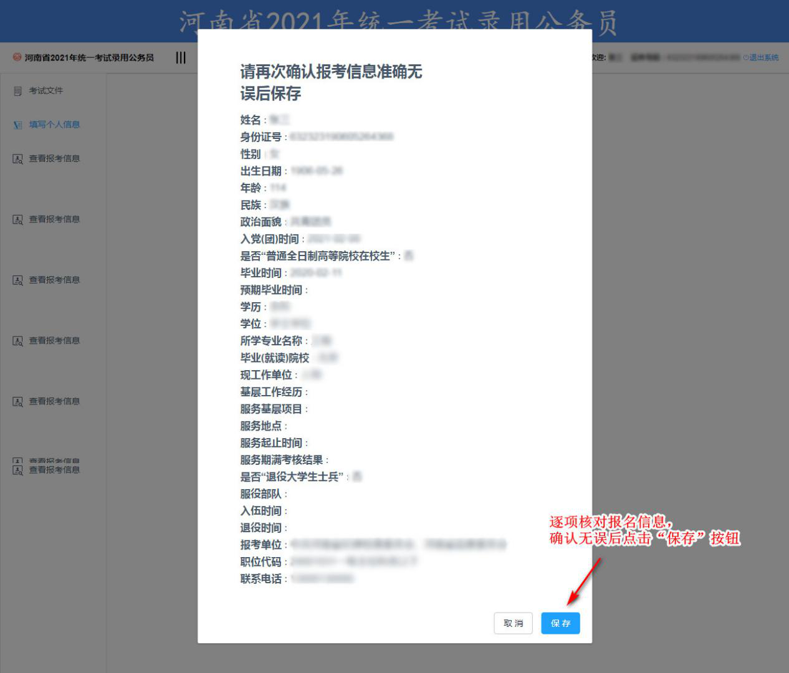Click the document icon beside 考试文件
This screenshot has width=789, height=673.
click(17, 91)
